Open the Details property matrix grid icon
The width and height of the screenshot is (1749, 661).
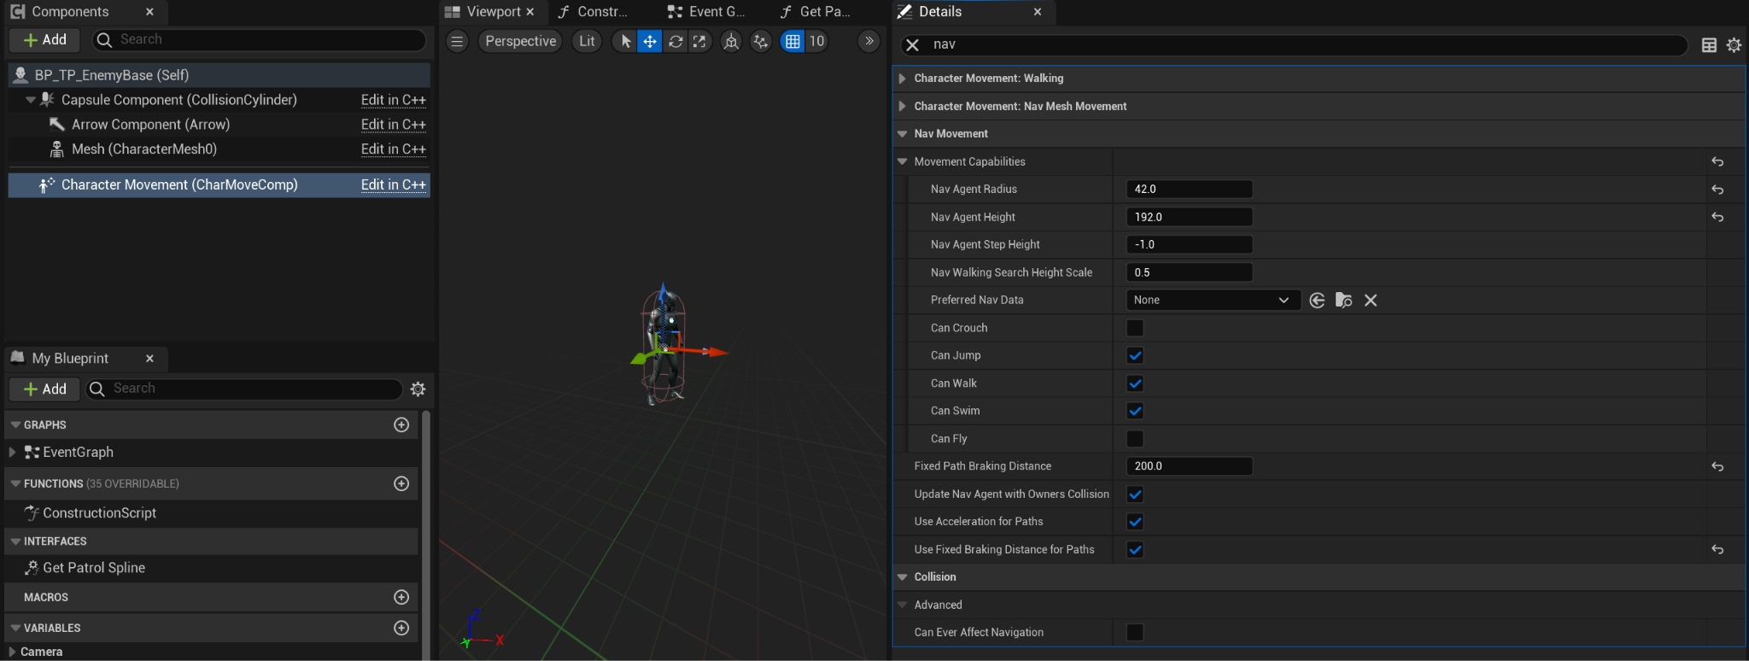1709,45
